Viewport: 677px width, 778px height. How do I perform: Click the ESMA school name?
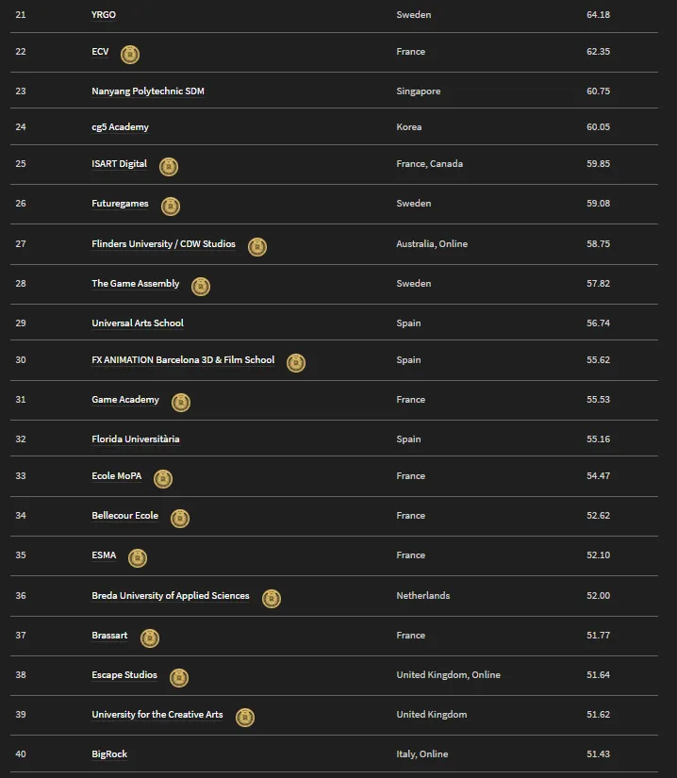(x=104, y=555)
